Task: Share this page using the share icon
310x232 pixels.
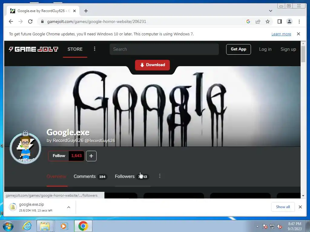Action: coord(258,21)
